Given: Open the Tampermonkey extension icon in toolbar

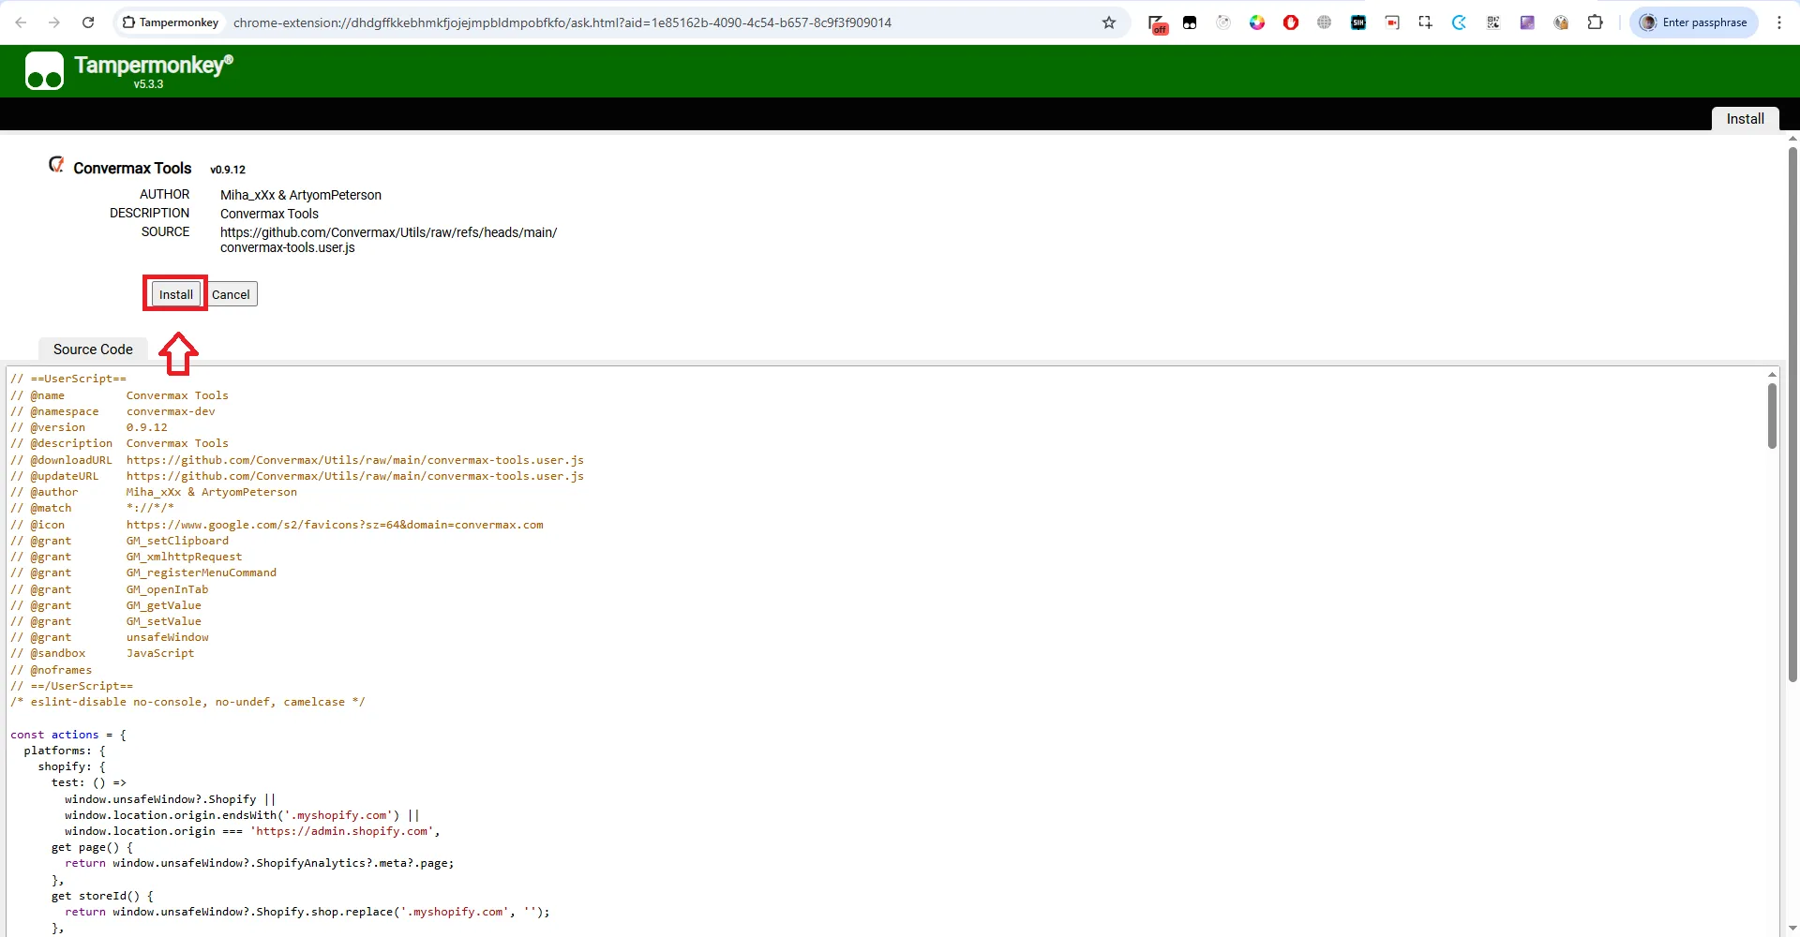Looking at the screenshot, I should tap(1190, 22).
